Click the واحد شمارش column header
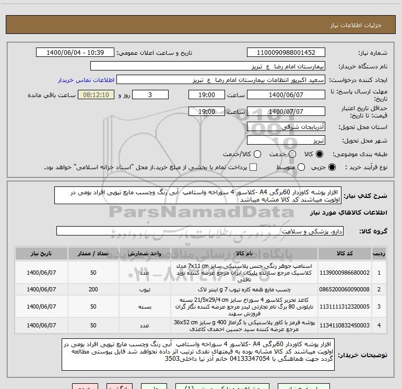Image resolution: width=402 pixels, height=389 pixels. tap(145, 253)
